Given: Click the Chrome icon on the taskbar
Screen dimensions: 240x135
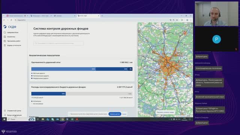Looking at the screenshot, I should [63, 119].
